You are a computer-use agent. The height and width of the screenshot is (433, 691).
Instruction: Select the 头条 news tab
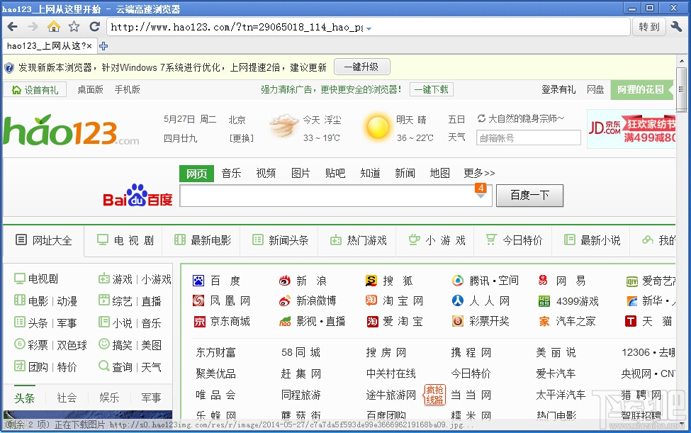click(x=24, y=398)
